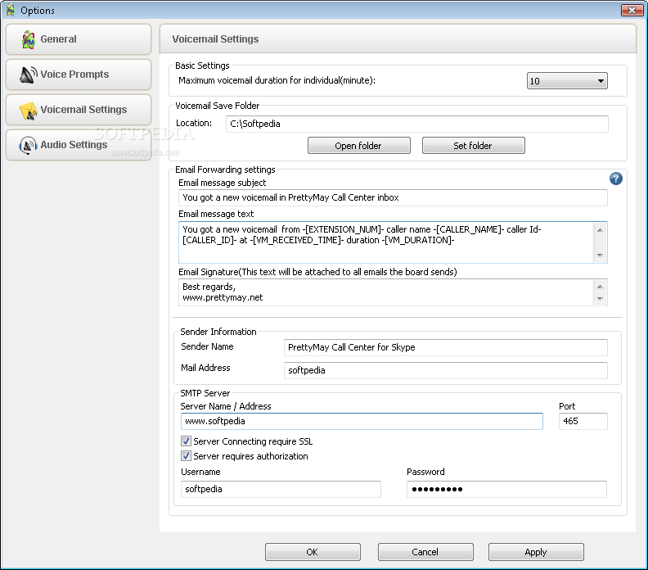Click the Email Signature up arrow
648x570 pixels.
pos(600,287)
